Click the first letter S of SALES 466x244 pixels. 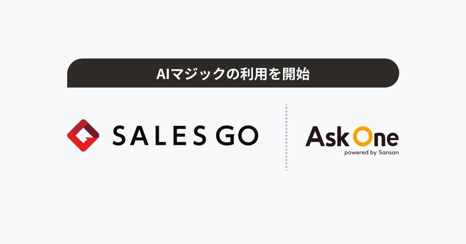point(120,136)
